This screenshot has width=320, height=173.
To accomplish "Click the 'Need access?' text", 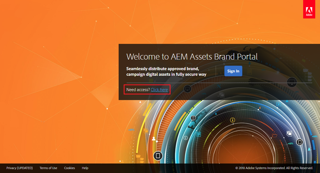I will tap(138, 90).
